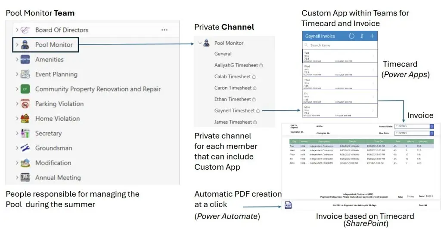This screenshot has height=229, width=441.
Task: Click lock icon beside AaliyahG Timesheet
Action: coord(261,65)
